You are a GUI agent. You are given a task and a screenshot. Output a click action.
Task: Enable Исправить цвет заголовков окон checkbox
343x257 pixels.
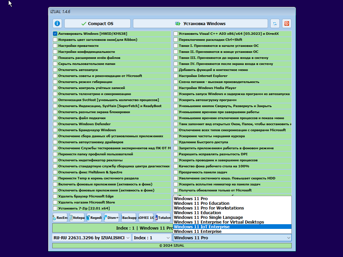(55, 40)
